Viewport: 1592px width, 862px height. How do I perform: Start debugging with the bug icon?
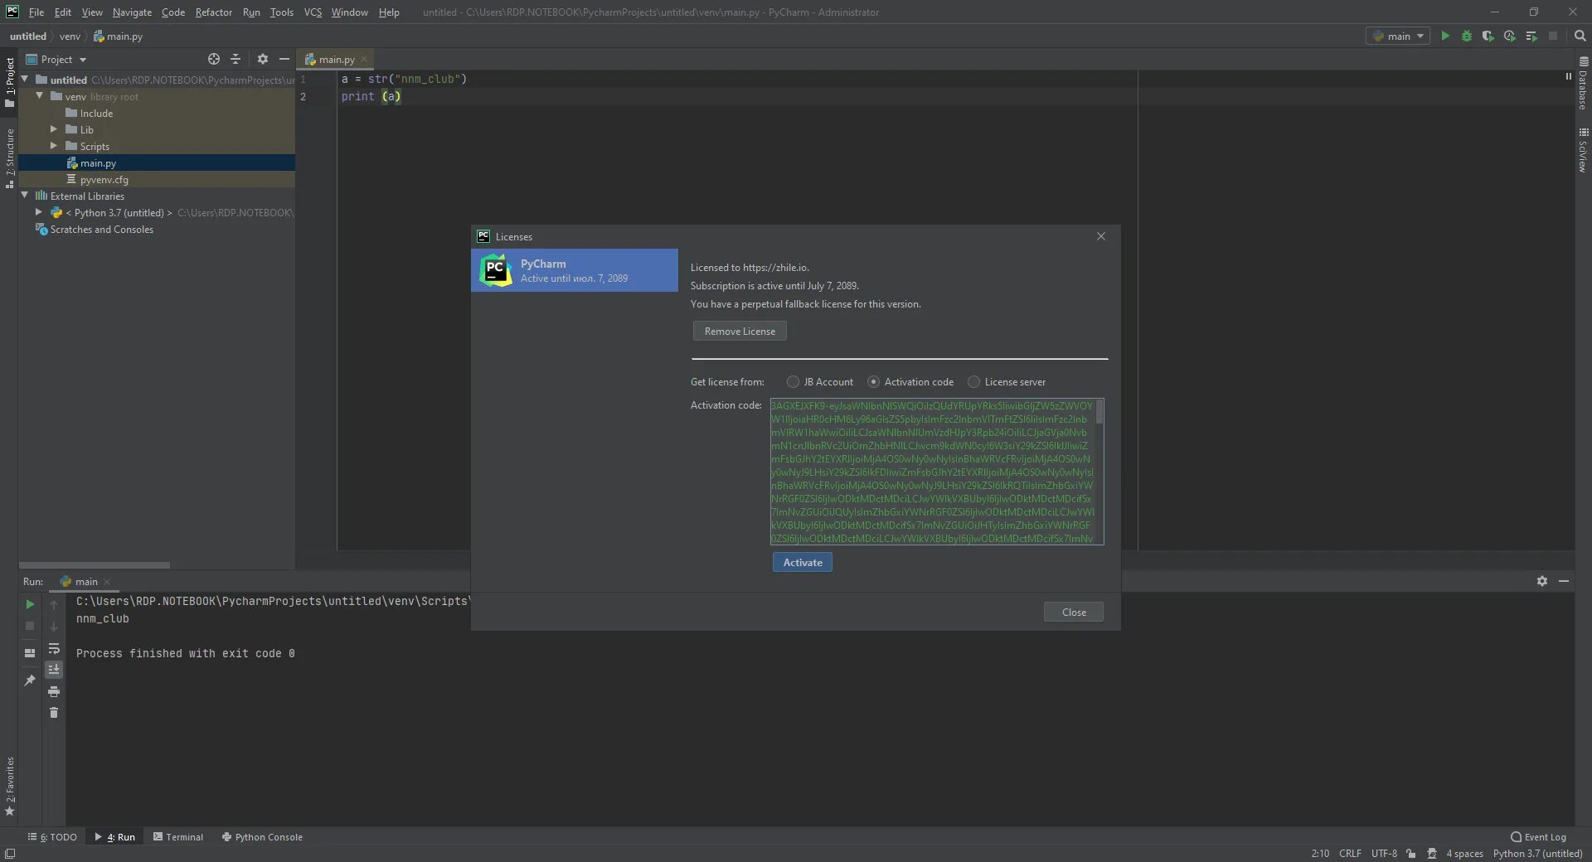(1466, 36)
